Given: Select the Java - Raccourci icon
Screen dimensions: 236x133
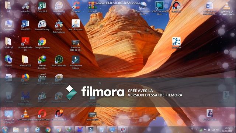Looking at the screenshot, I should click(76, 25).
